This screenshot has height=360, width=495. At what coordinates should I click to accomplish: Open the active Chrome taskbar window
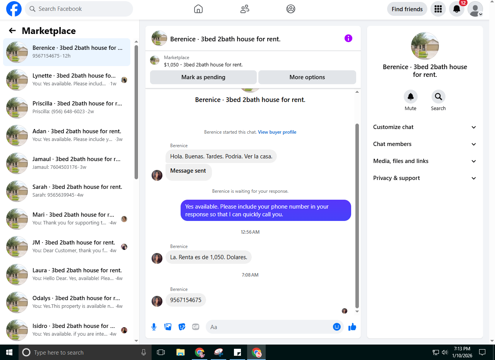(256, 352)
